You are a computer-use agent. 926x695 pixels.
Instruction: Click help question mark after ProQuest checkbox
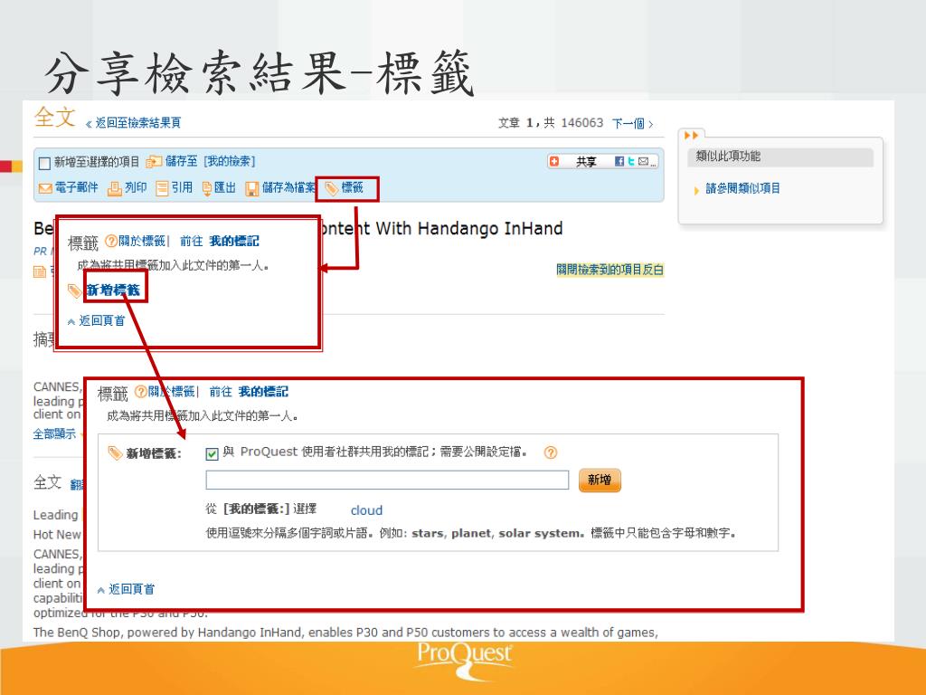[x=551, y=452]
